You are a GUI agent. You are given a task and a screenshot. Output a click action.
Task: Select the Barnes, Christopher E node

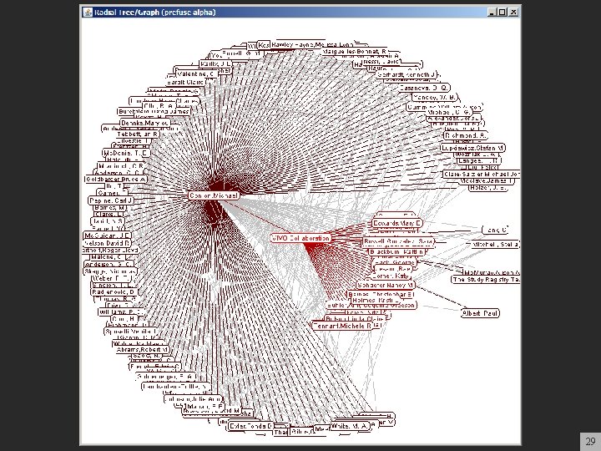(381, 294)
